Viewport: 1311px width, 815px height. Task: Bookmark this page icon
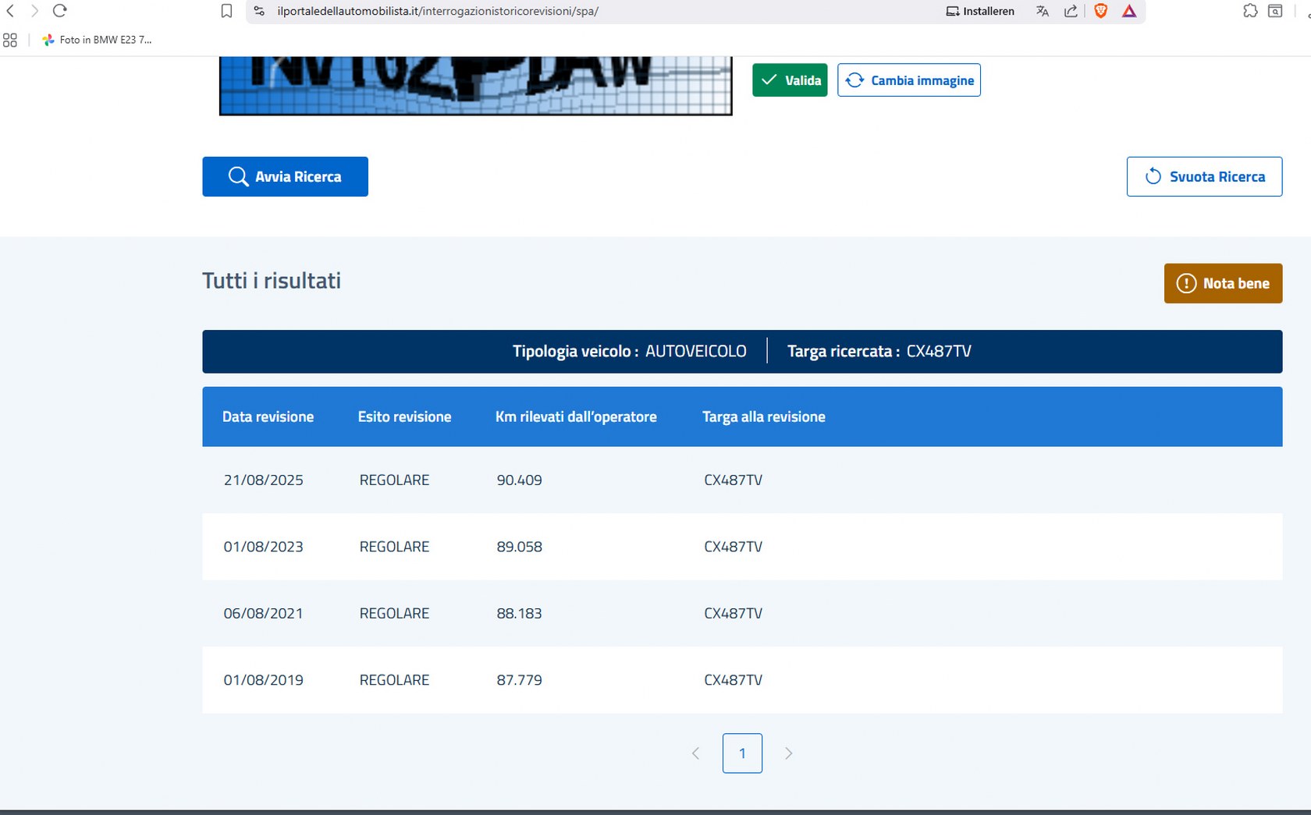(226, 11)
